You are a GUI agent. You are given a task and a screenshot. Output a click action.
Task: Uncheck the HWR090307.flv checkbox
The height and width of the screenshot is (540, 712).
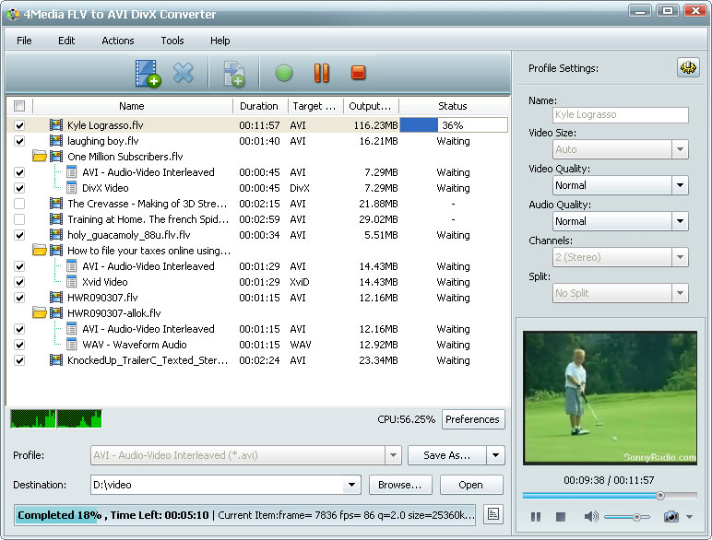(19, 298)
